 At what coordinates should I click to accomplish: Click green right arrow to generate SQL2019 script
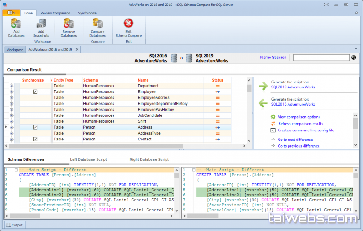click(x=263, y=86)
